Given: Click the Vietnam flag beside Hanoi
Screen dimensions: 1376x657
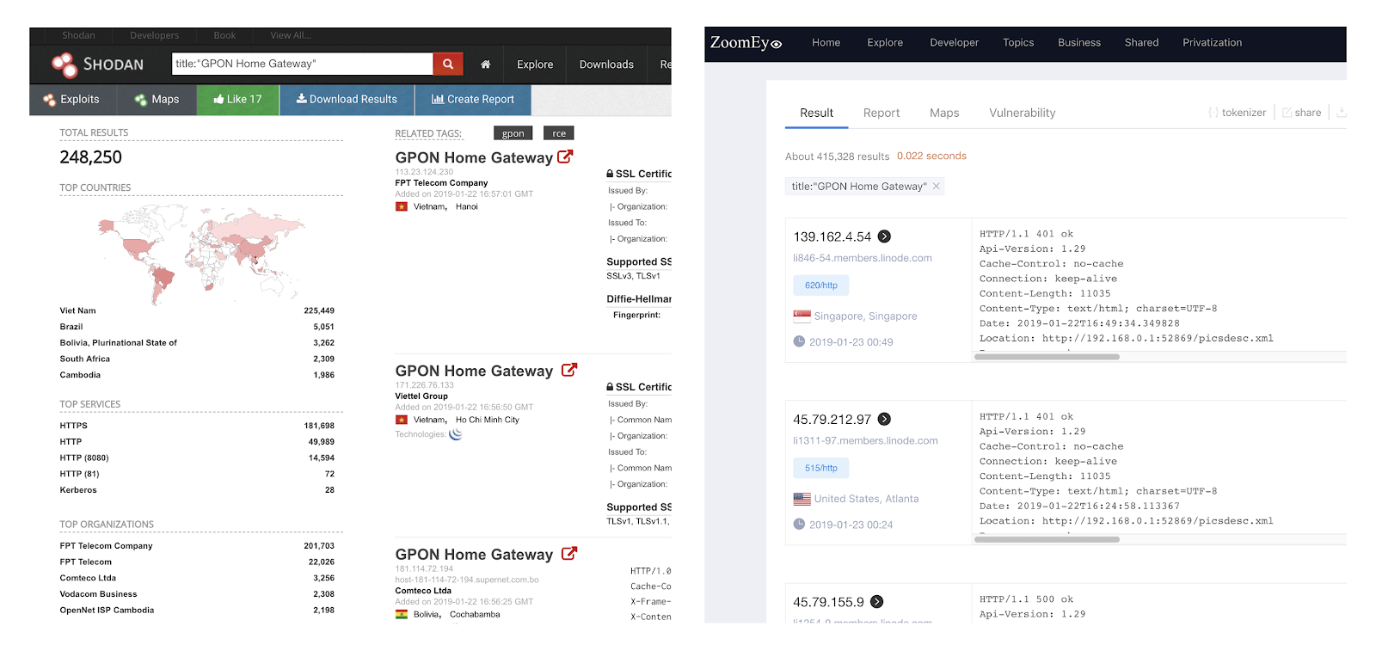Looking at the screenshot, I should (402, 206).
